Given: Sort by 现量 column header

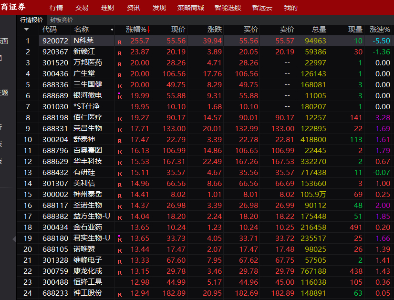Looking at the screenshot, I should [x=355, y=30].
